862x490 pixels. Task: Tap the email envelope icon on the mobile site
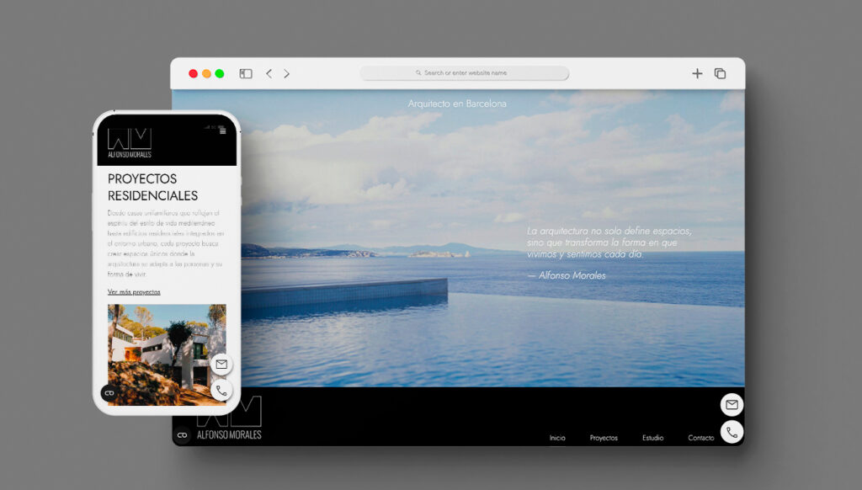pos(221,364)
